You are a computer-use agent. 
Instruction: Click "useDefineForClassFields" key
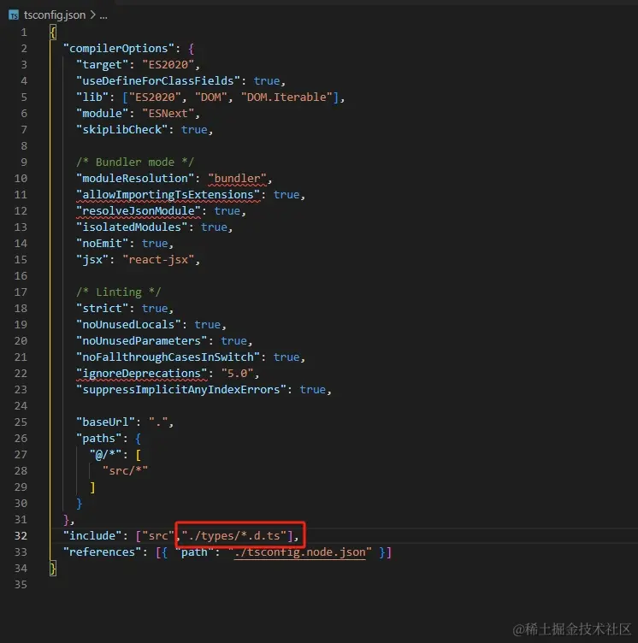click(158, 80)
